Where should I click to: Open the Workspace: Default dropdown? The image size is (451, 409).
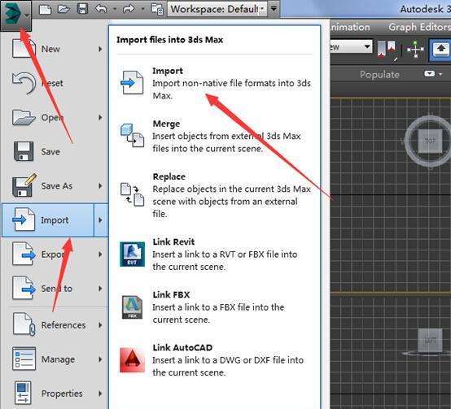217,9
